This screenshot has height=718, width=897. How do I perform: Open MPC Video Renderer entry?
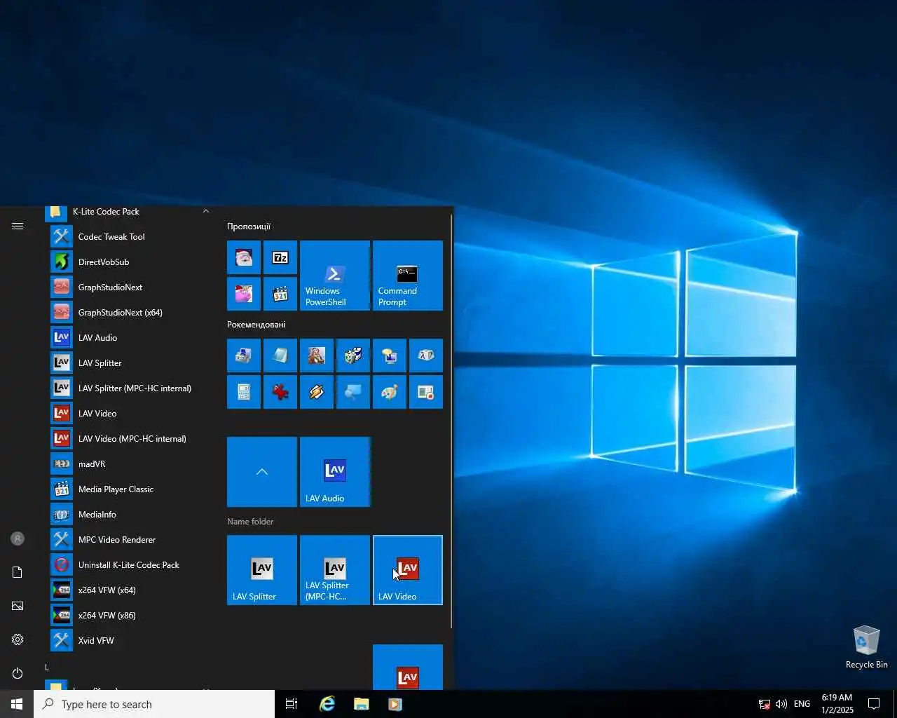(128, 540)
